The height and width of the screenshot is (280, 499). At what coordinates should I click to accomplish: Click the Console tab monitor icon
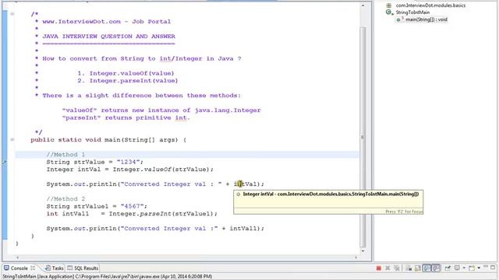coord(7,268)
